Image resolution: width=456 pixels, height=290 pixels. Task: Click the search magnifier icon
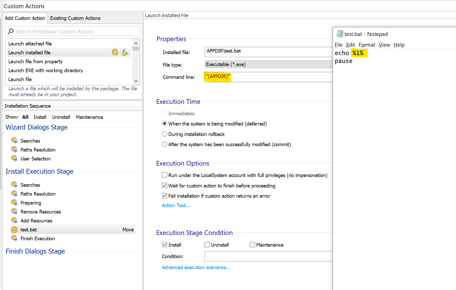(x=10, y=31)
